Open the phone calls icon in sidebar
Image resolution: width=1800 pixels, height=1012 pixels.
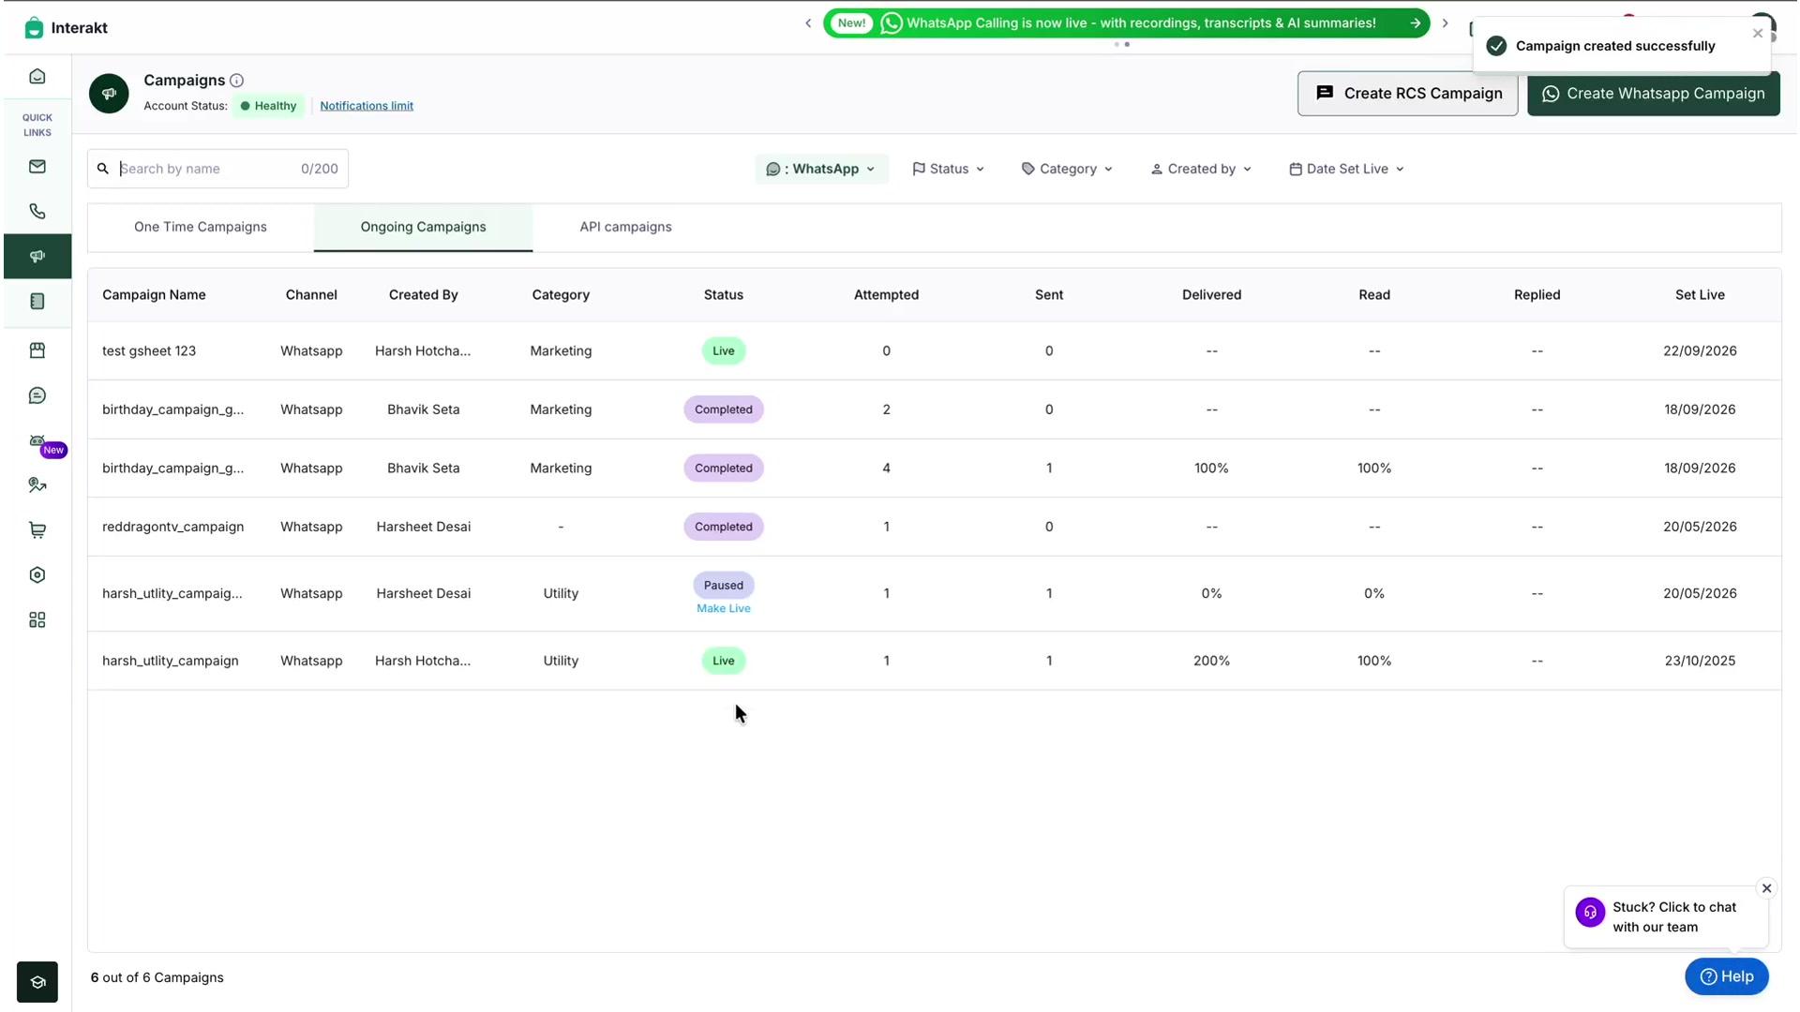pos(37,212)
